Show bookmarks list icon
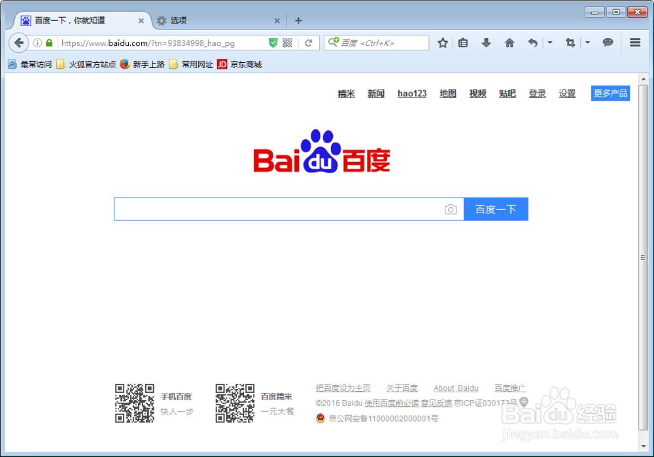Viewport: 654px width, 457px height. 463,42
